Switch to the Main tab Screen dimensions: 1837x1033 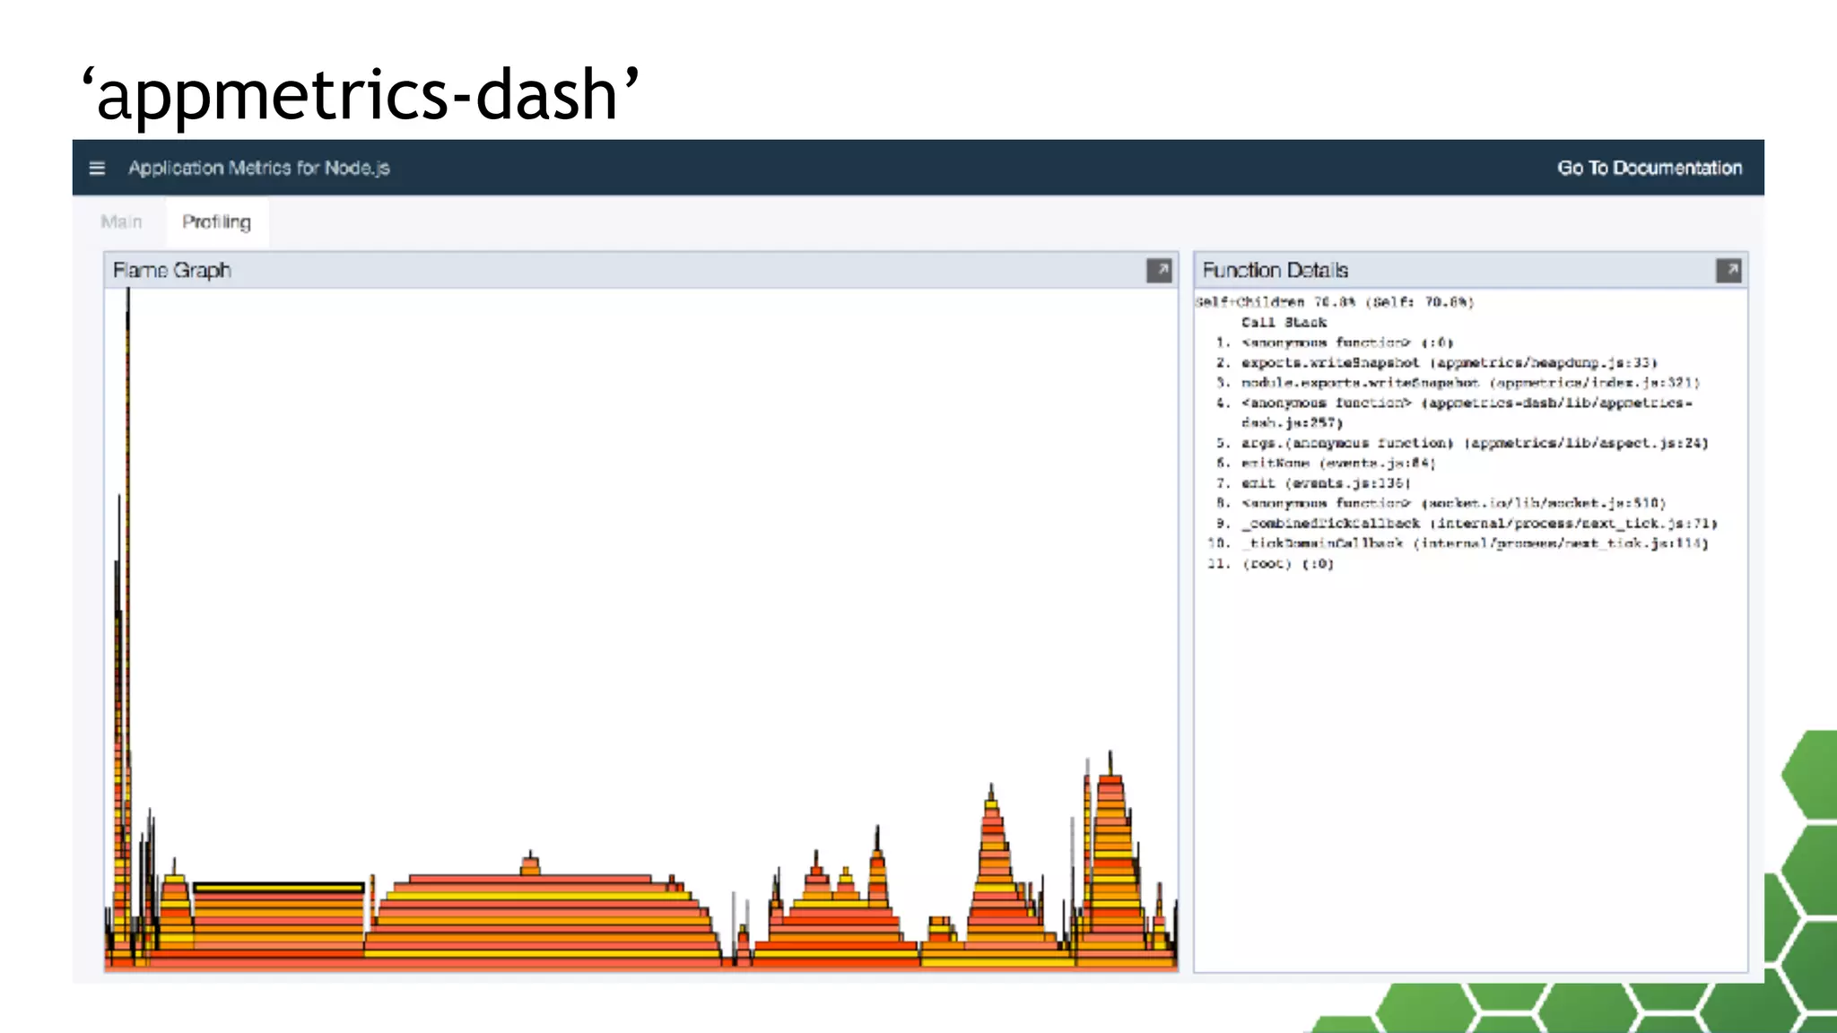click(121, 221)
